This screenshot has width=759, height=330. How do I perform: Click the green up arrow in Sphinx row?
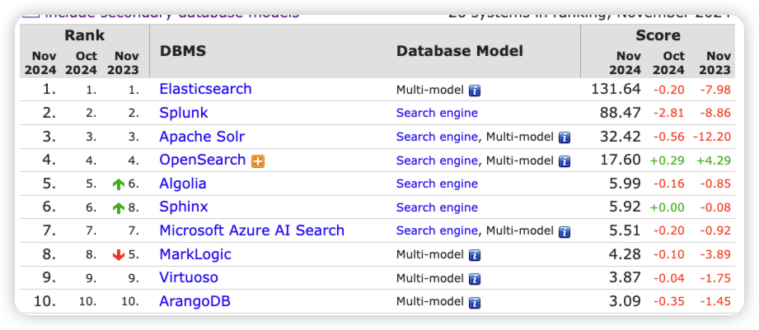pyautogui.click(x=118, y=208)
